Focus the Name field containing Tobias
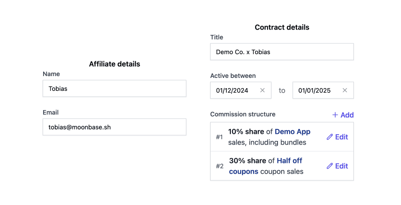 coord(114,89)
